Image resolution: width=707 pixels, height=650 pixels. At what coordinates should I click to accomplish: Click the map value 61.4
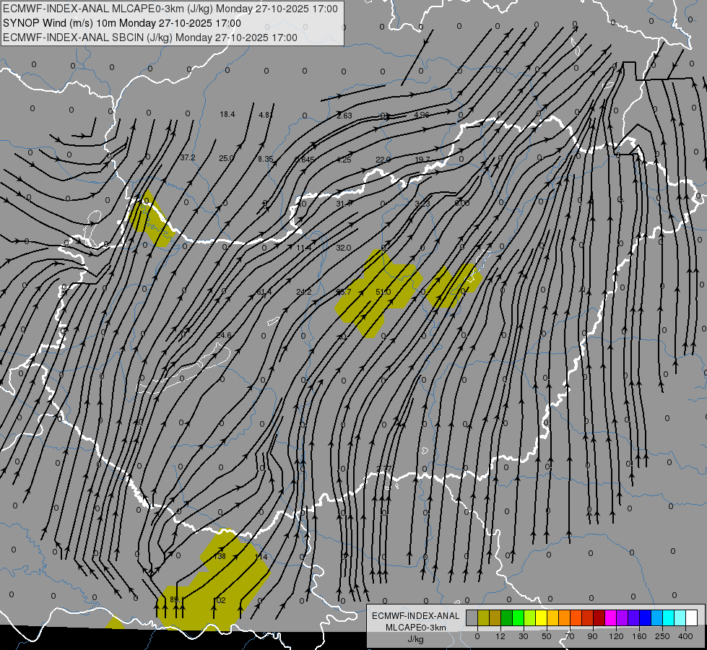(264, 292)
